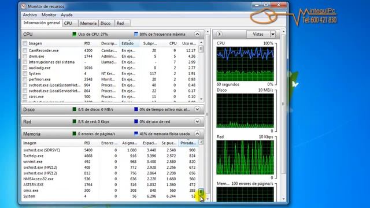The image size is (370, 208).
Task: Open the Monitor menu
Action: pos(49,15)
